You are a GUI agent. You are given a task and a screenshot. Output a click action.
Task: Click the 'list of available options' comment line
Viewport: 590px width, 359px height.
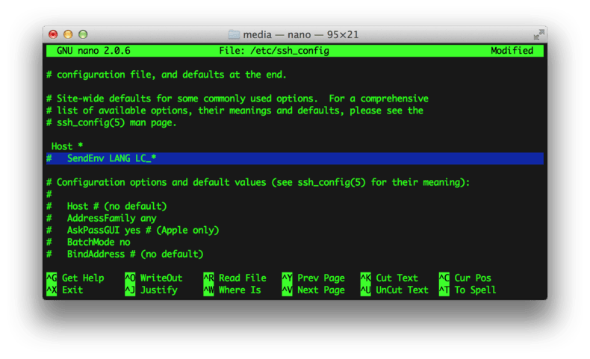235,110
